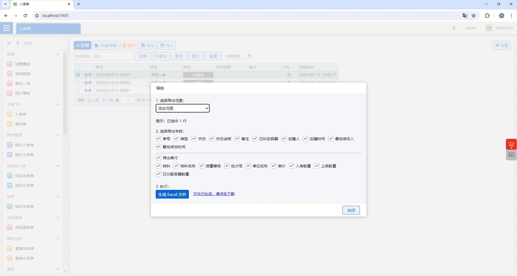Image resolution: width=517 pixels, height=276 pixels.
Task: Bookmark this page star icon
Action: 474,16
